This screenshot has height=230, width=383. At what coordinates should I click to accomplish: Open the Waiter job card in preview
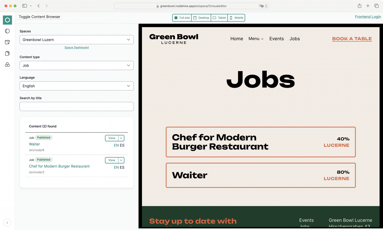260,175
